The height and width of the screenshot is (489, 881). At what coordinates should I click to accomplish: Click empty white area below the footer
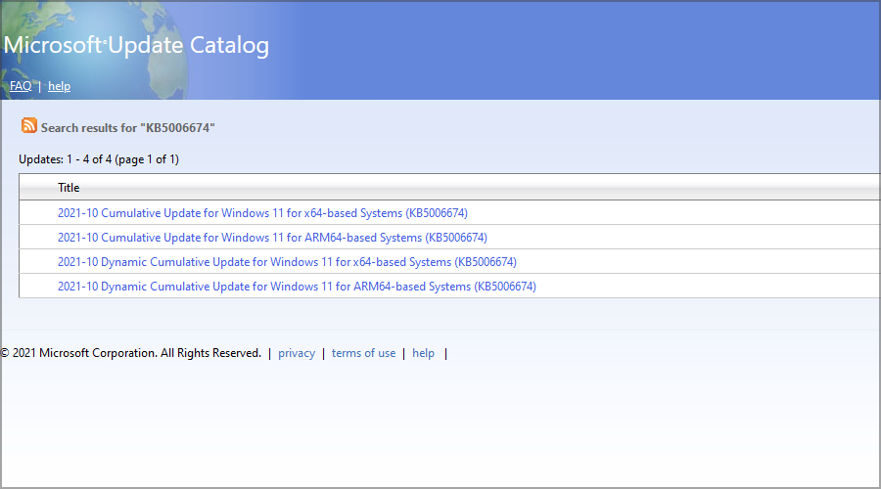[440, 426]
